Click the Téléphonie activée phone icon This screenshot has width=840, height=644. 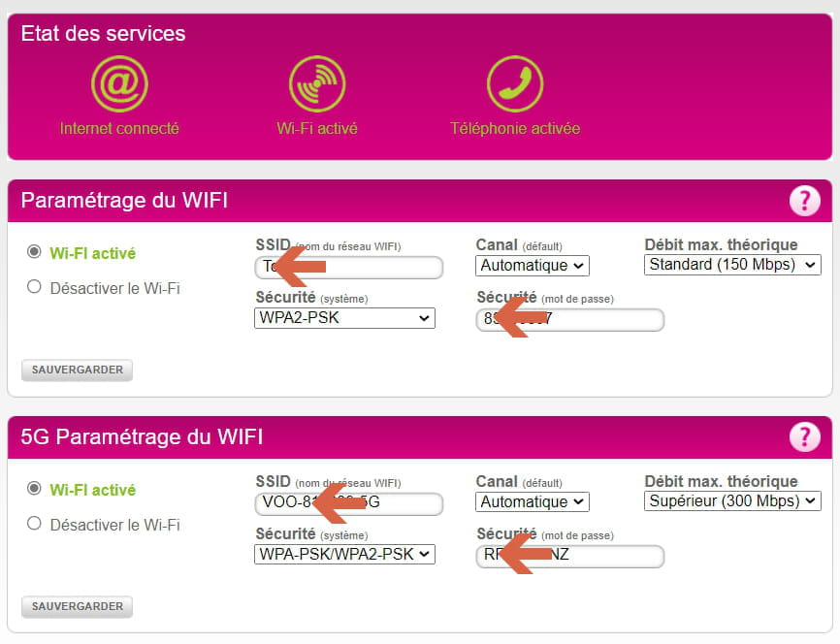(x=515, y=83)
